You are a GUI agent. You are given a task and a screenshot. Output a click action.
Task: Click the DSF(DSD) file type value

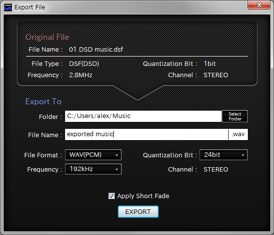point(84,64)
